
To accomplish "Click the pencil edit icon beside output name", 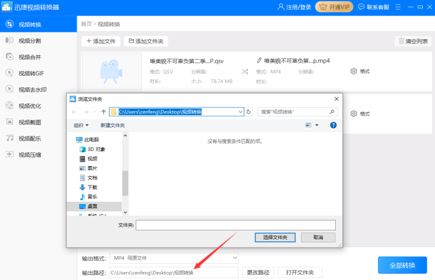I will pyautogui.click(x=259, y=60).
